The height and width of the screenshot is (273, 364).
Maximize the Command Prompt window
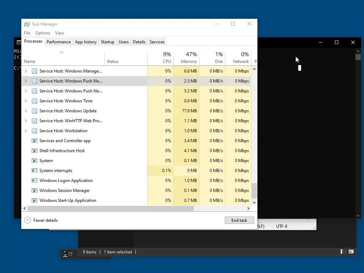coord(336,42)
